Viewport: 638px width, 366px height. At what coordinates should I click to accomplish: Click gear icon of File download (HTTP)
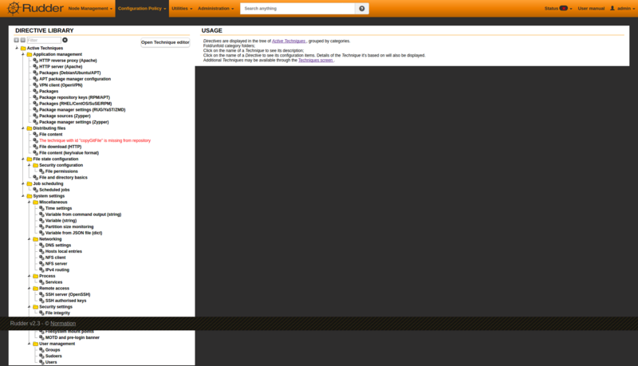click(x=35, y=147)
